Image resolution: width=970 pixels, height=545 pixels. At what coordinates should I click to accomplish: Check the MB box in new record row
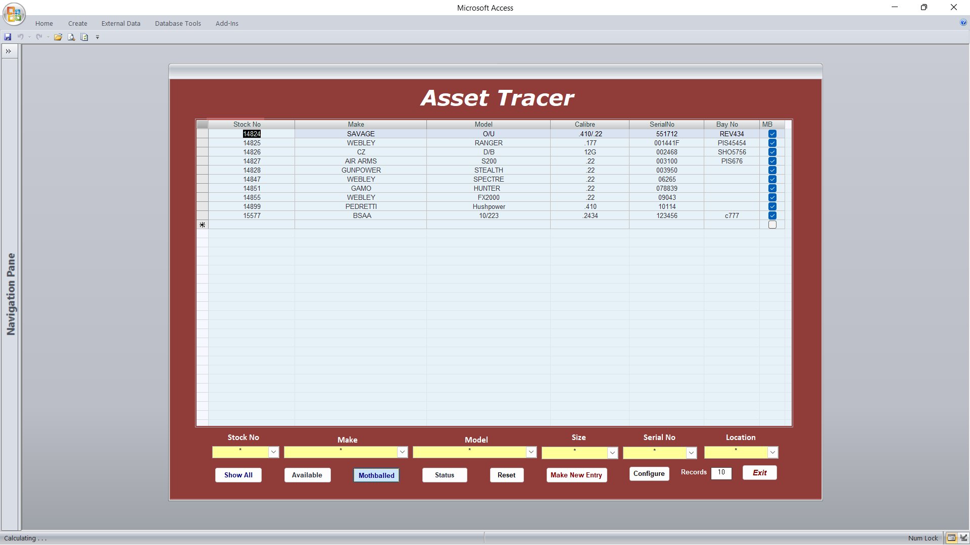[x=772, y=225]
